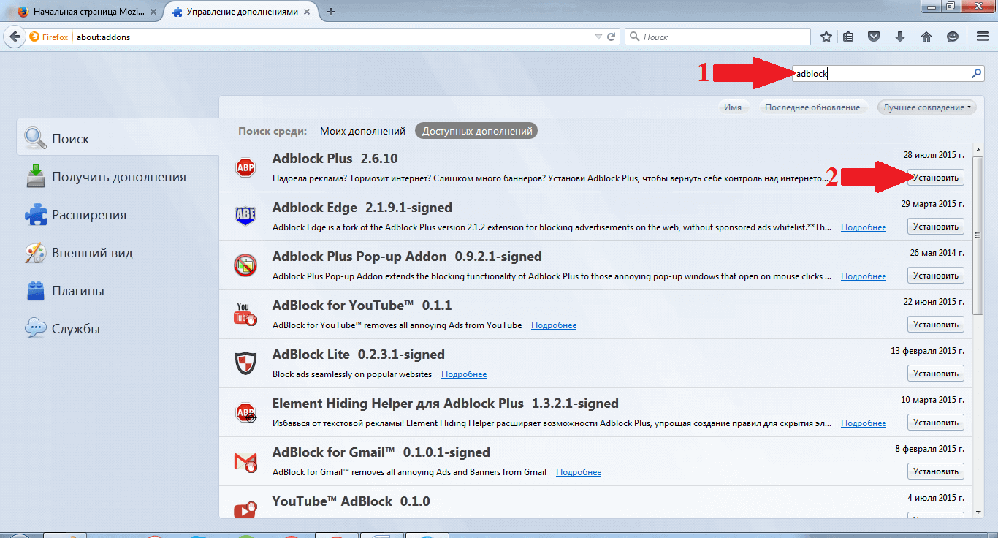Screen dimensions: 998x538
Task: Install AdBlock for Gmail
Action: click(935, 471)
